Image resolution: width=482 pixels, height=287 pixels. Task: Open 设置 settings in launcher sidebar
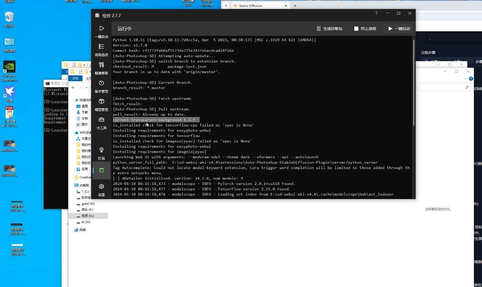101,190
